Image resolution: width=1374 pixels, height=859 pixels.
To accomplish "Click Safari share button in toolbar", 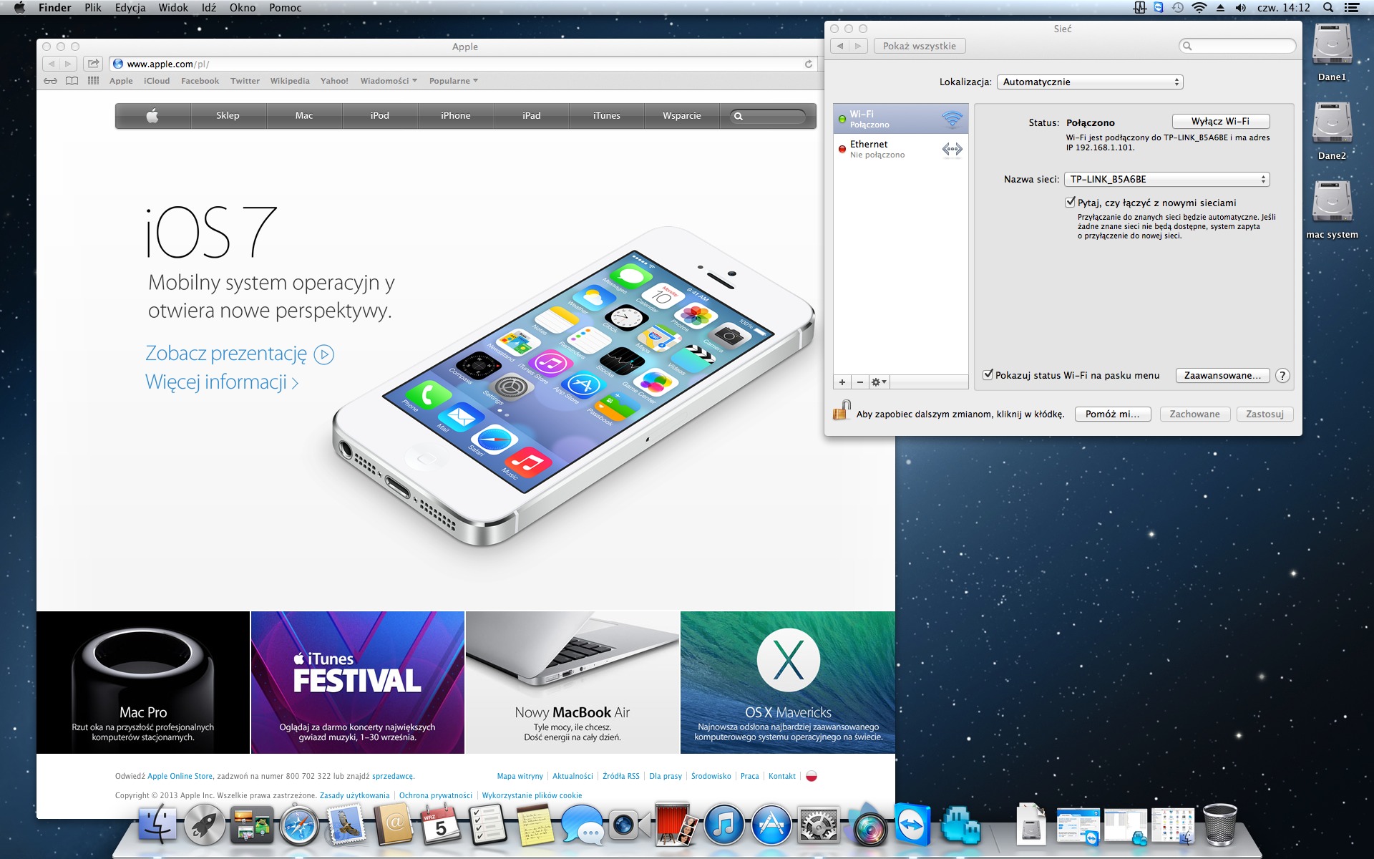I will click(x=93, y=64).
